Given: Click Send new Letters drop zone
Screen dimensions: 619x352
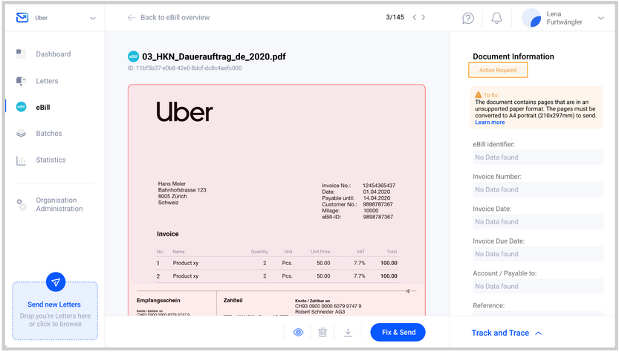Looking at the screenshot, I should 55,311.
